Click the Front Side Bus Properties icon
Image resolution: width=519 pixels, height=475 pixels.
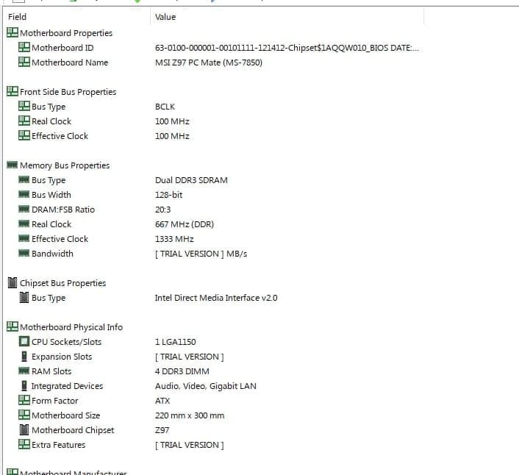[x=12, y=91]
